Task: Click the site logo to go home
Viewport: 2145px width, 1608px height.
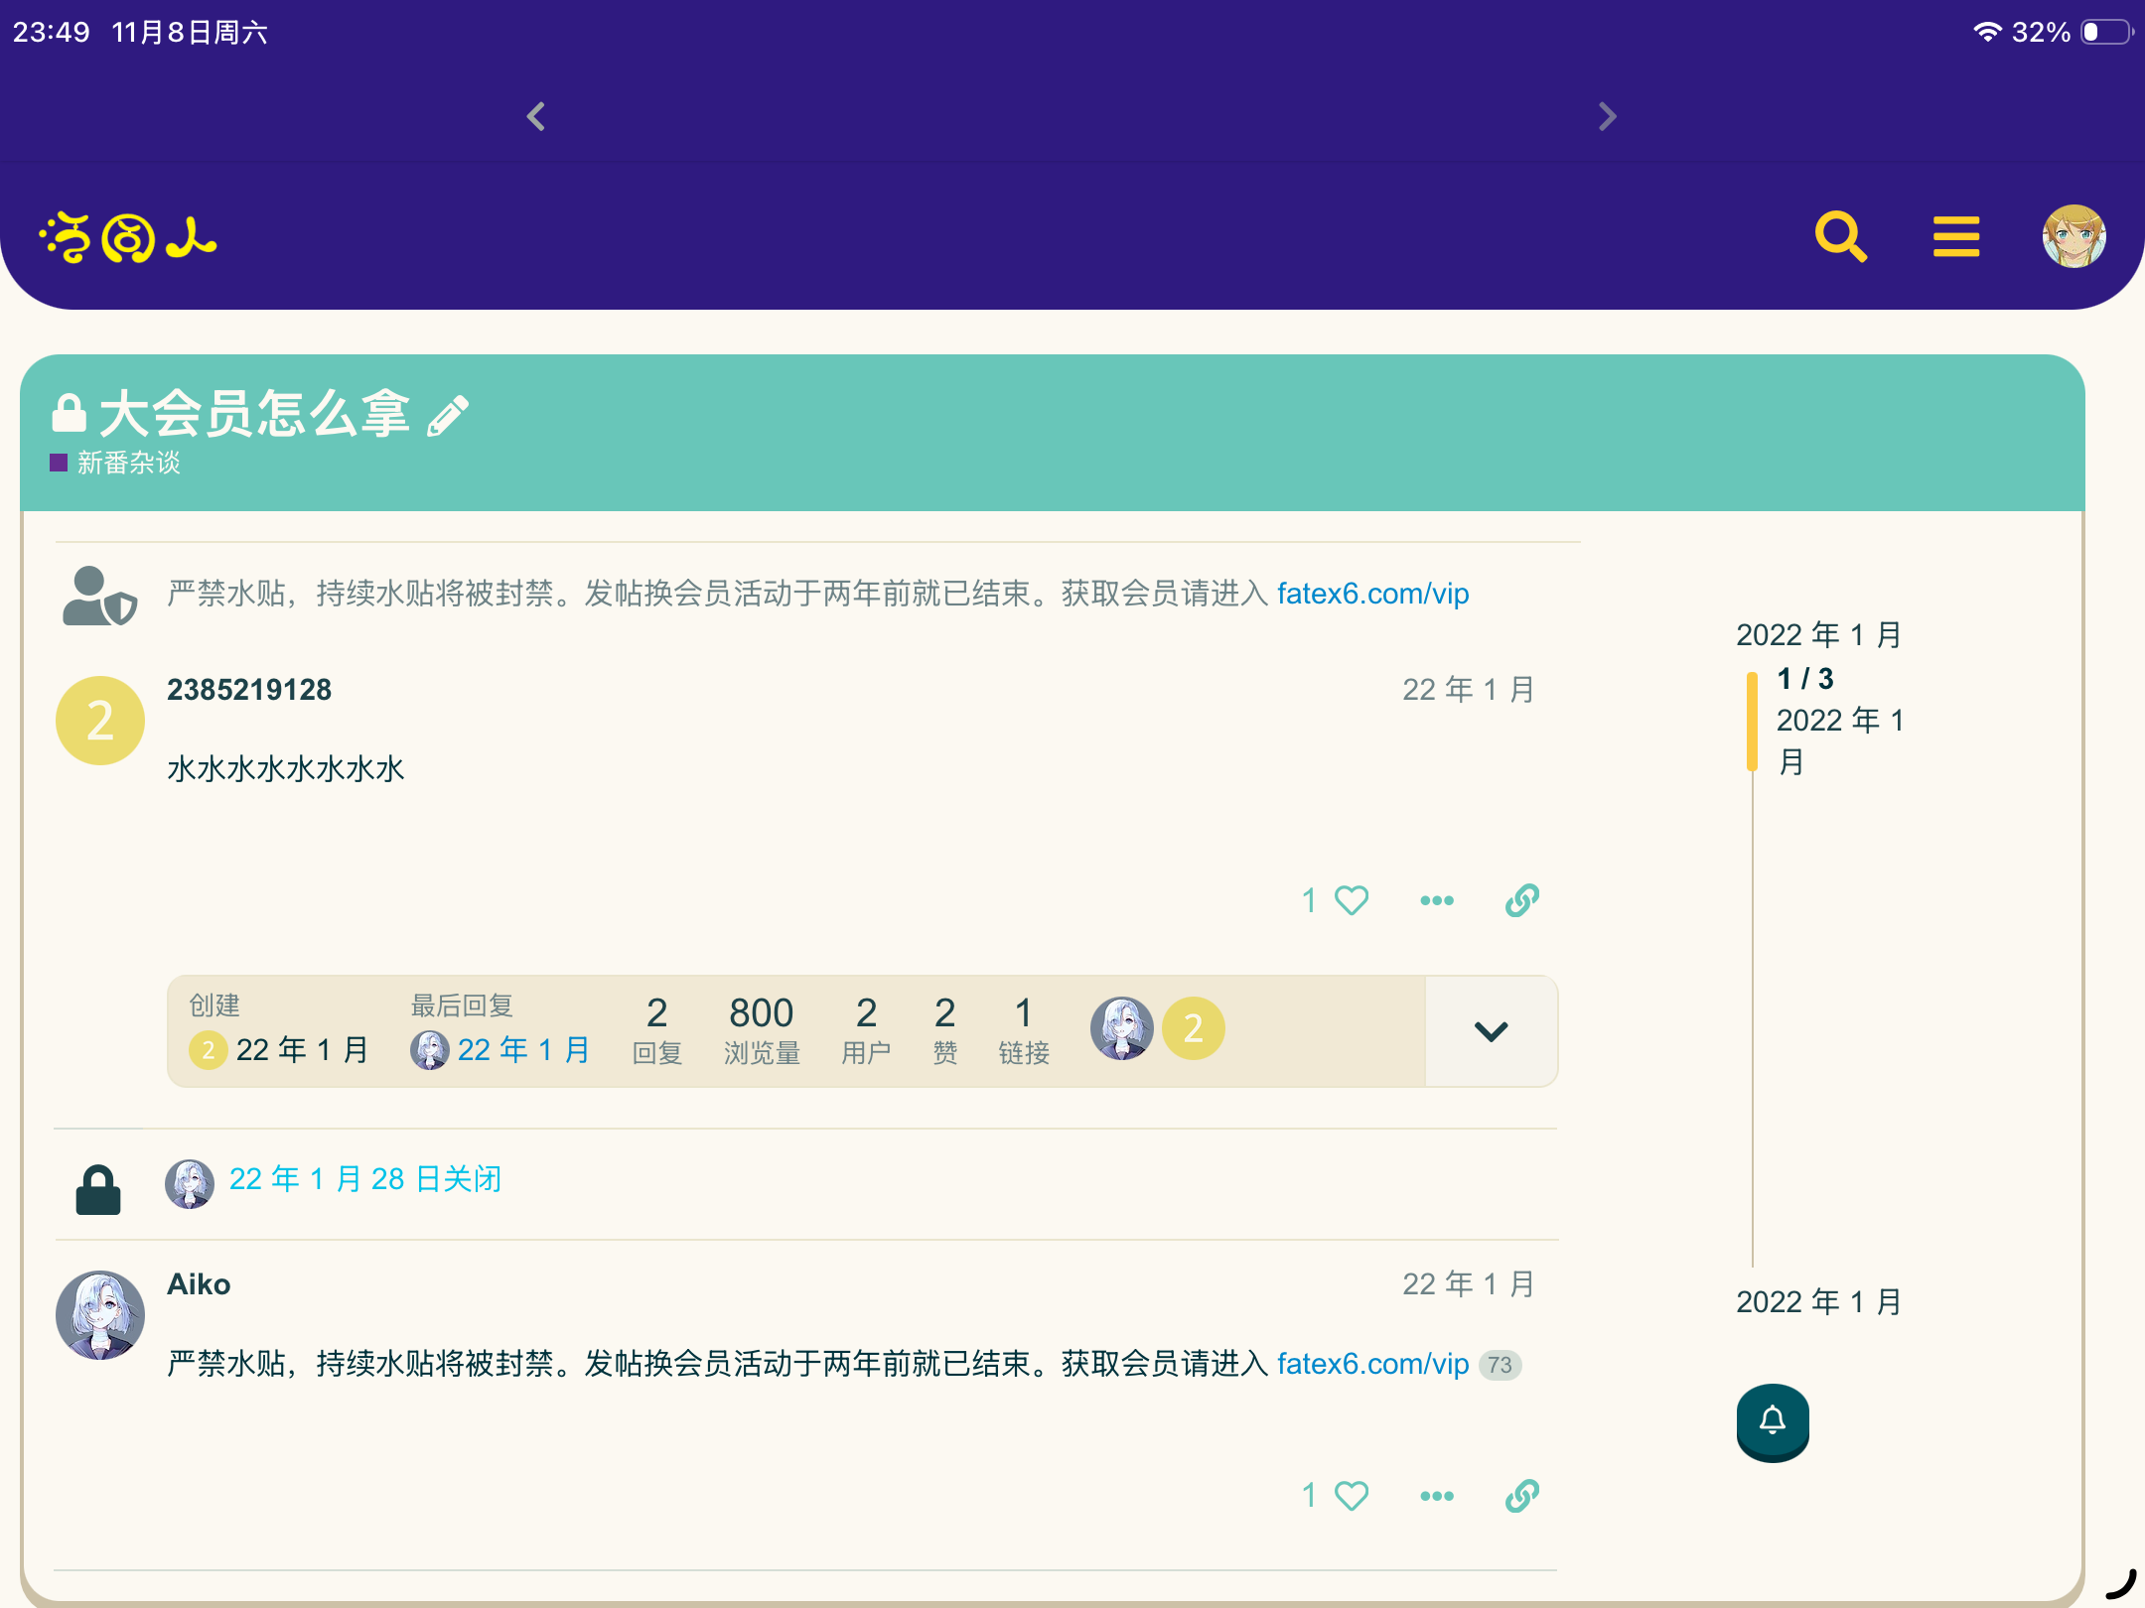Action: click(x=129, y=238)
